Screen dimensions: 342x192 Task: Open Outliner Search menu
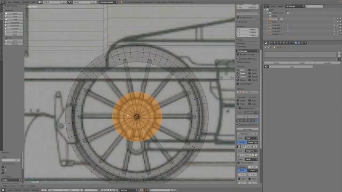click(x=280, y=6)
